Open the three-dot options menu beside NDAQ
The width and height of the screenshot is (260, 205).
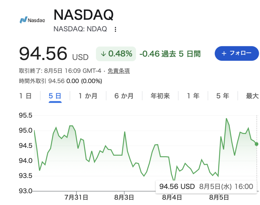116,30
